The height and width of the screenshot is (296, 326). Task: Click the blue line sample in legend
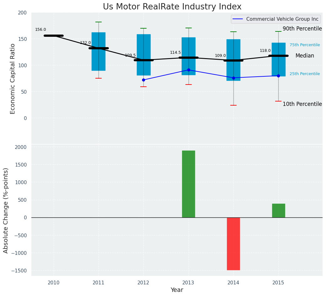click(238, 19)
